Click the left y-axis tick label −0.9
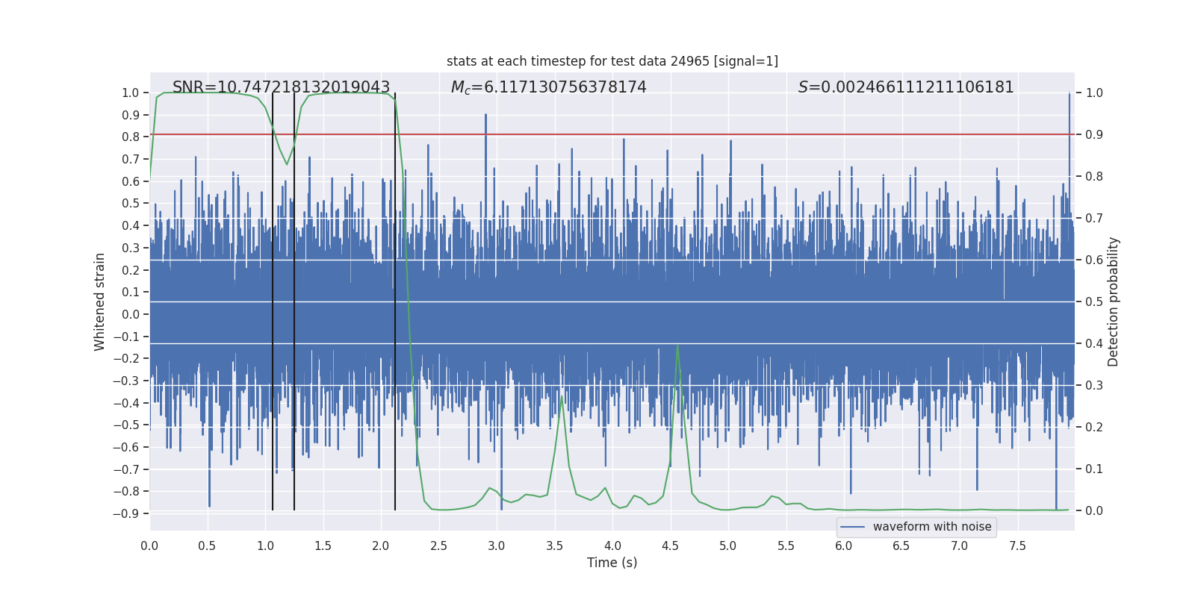1195x597 pixels. point(126,513)
